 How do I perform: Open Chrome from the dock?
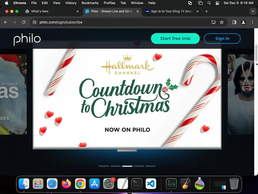click(80, 184)
